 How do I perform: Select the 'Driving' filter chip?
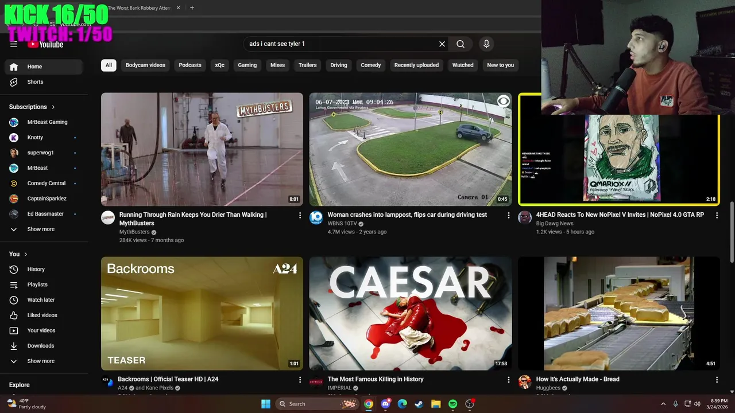coord(339,65)
